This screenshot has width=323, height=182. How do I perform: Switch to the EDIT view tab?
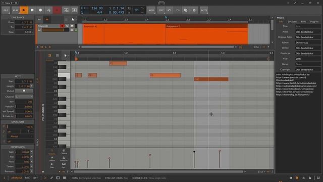pyautogui.click(x=35, y=177)
